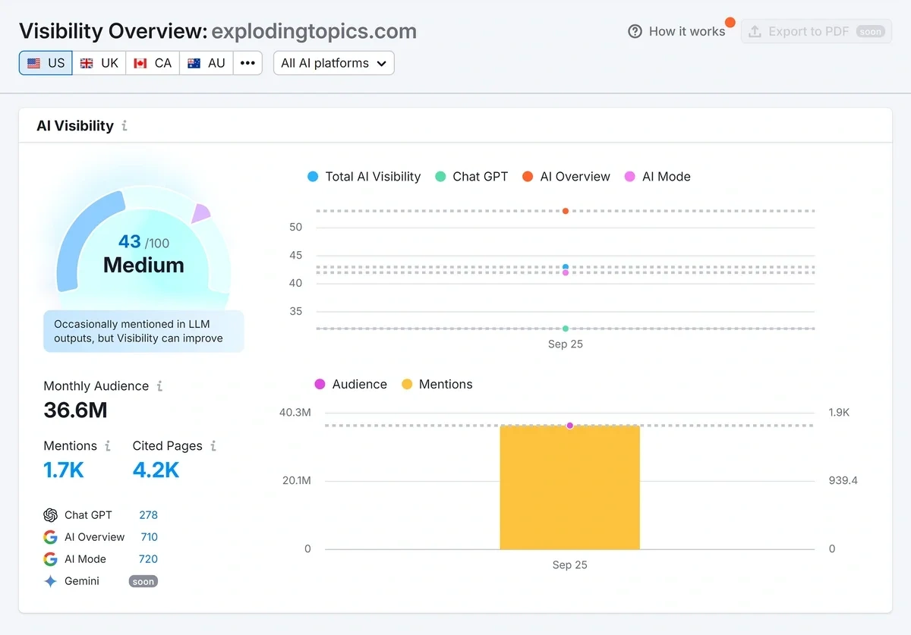Screen dimensions: 911x635
Task: Switch to the UK country tab
Action: (99, 63)
